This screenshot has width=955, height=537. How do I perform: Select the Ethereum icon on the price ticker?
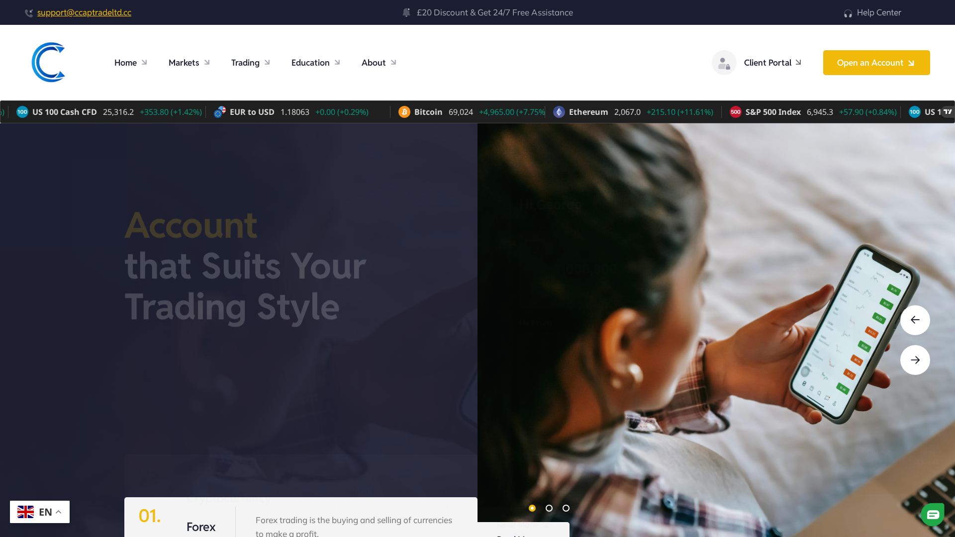pos(559,112)
